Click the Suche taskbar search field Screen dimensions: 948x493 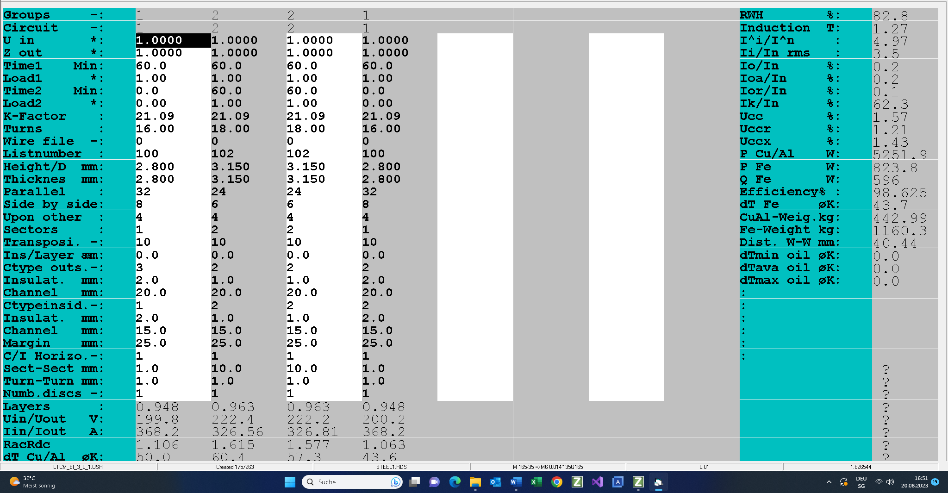pyautogui.click(x=352, y=482)
